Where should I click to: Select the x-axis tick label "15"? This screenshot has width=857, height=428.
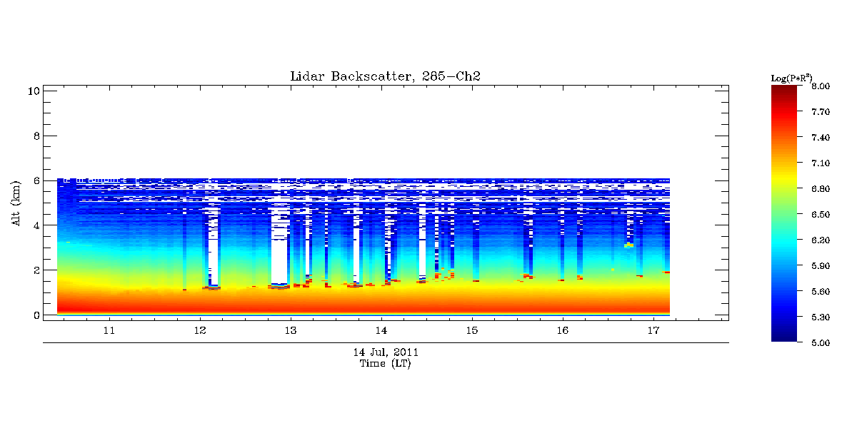click(472, 331)
